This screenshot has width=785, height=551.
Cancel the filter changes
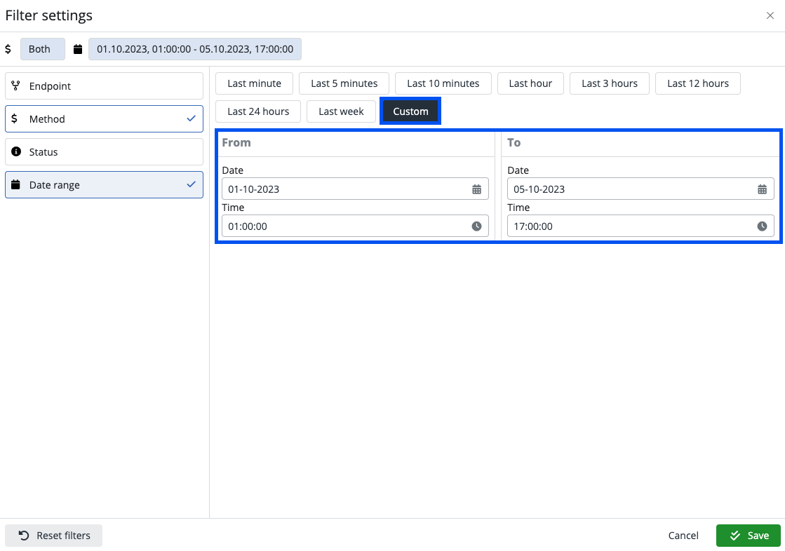tap(683, 535)
